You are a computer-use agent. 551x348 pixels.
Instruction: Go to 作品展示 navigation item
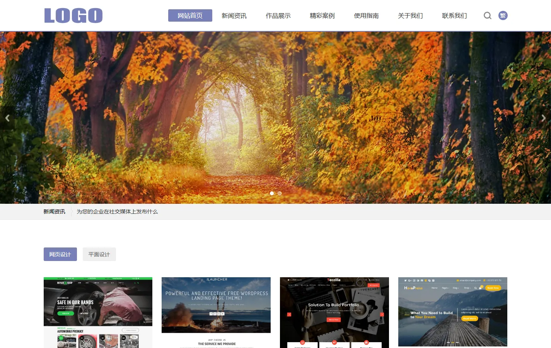278,15
